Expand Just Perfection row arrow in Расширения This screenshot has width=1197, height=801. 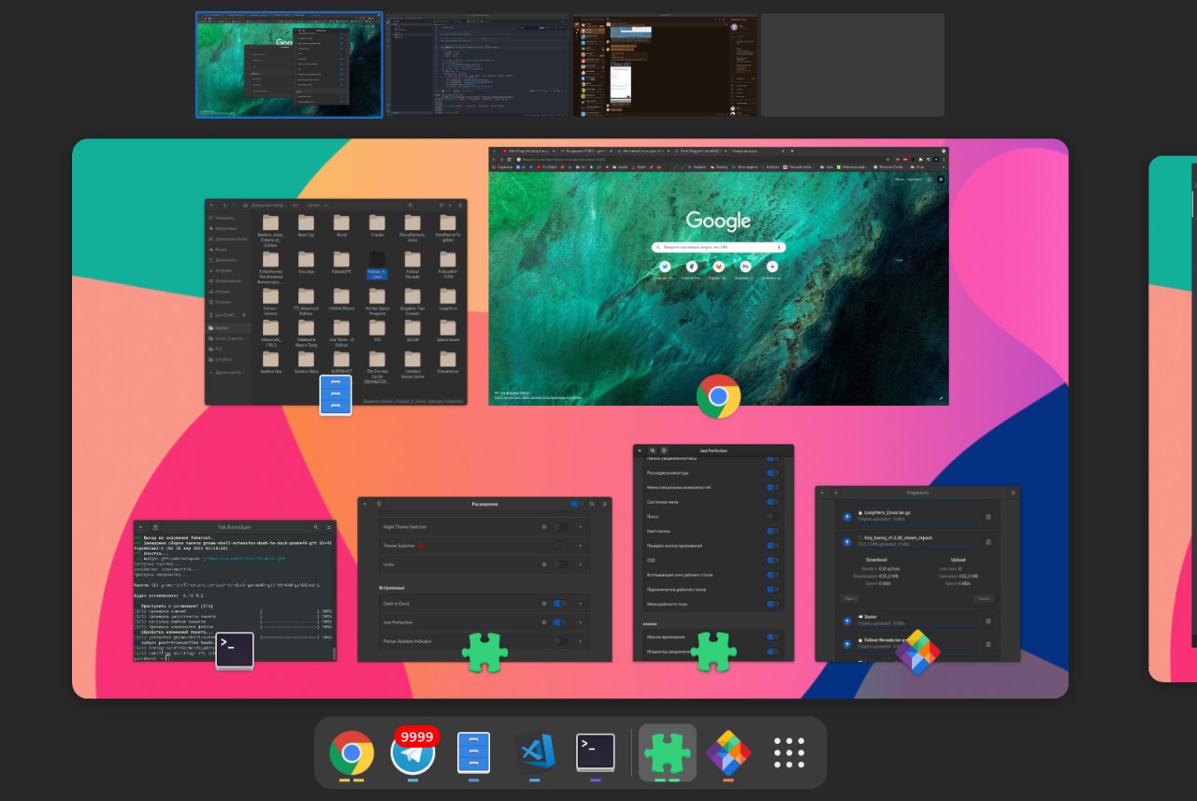581,622
